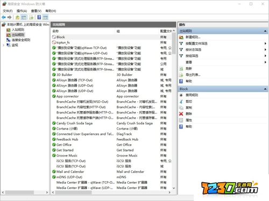Click 剪切 (Cut) under Block actions

(189, 102)
